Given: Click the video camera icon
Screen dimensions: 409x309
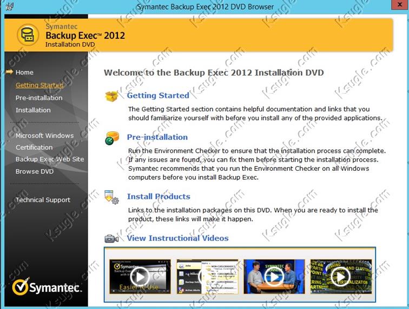Looking at the screenshot, I should [x=111, y=239].
